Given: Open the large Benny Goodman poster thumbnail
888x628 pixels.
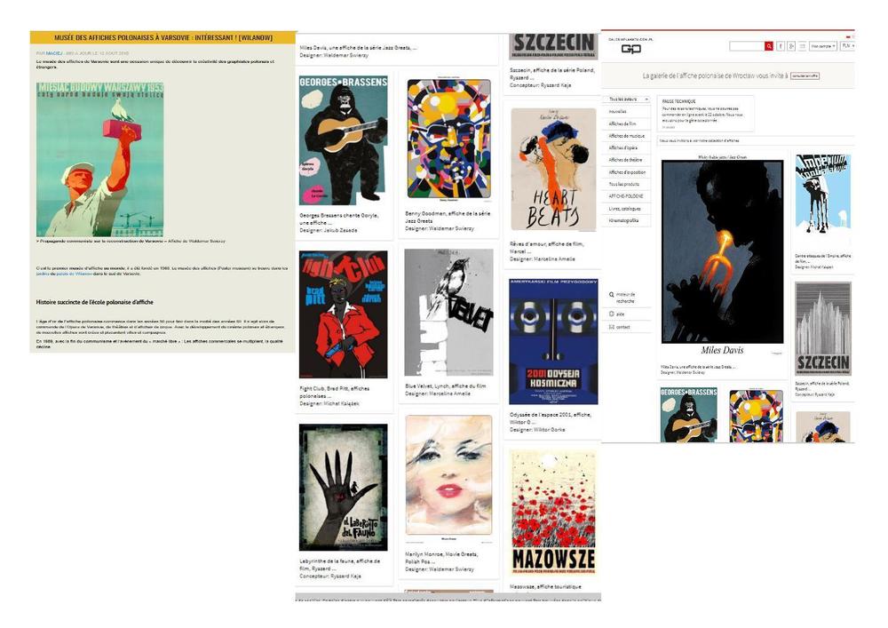Looking at the screenshot, I should point(448,139).
